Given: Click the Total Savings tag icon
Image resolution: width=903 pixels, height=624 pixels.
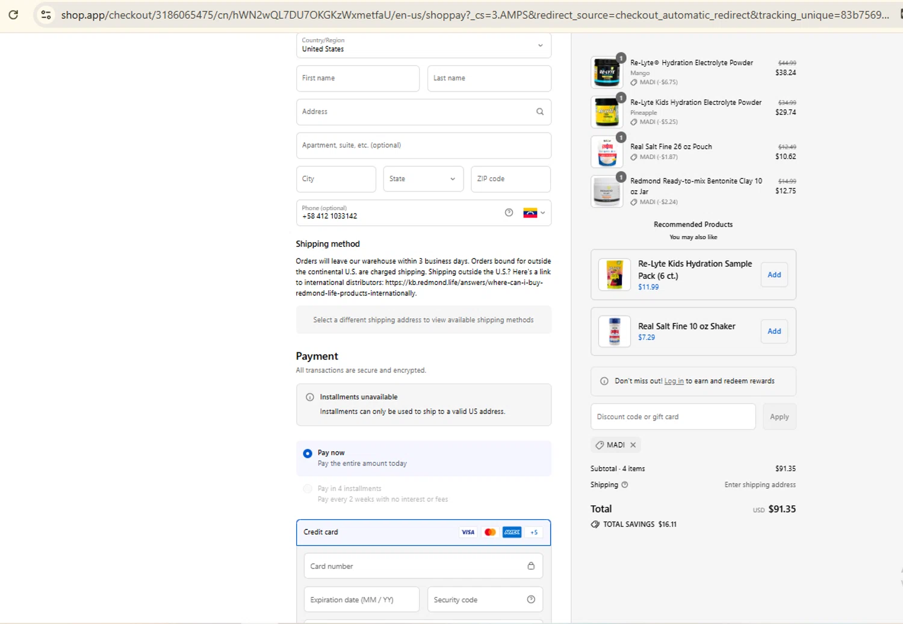Looking at the screenshot, I should pyautogui.click(x=595, y=524).
